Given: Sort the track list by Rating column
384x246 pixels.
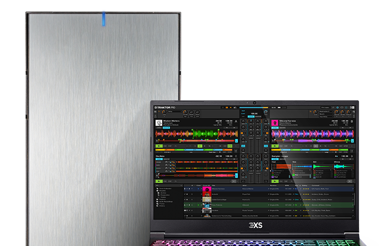Looking at the screenshot, I should point(305,186).
